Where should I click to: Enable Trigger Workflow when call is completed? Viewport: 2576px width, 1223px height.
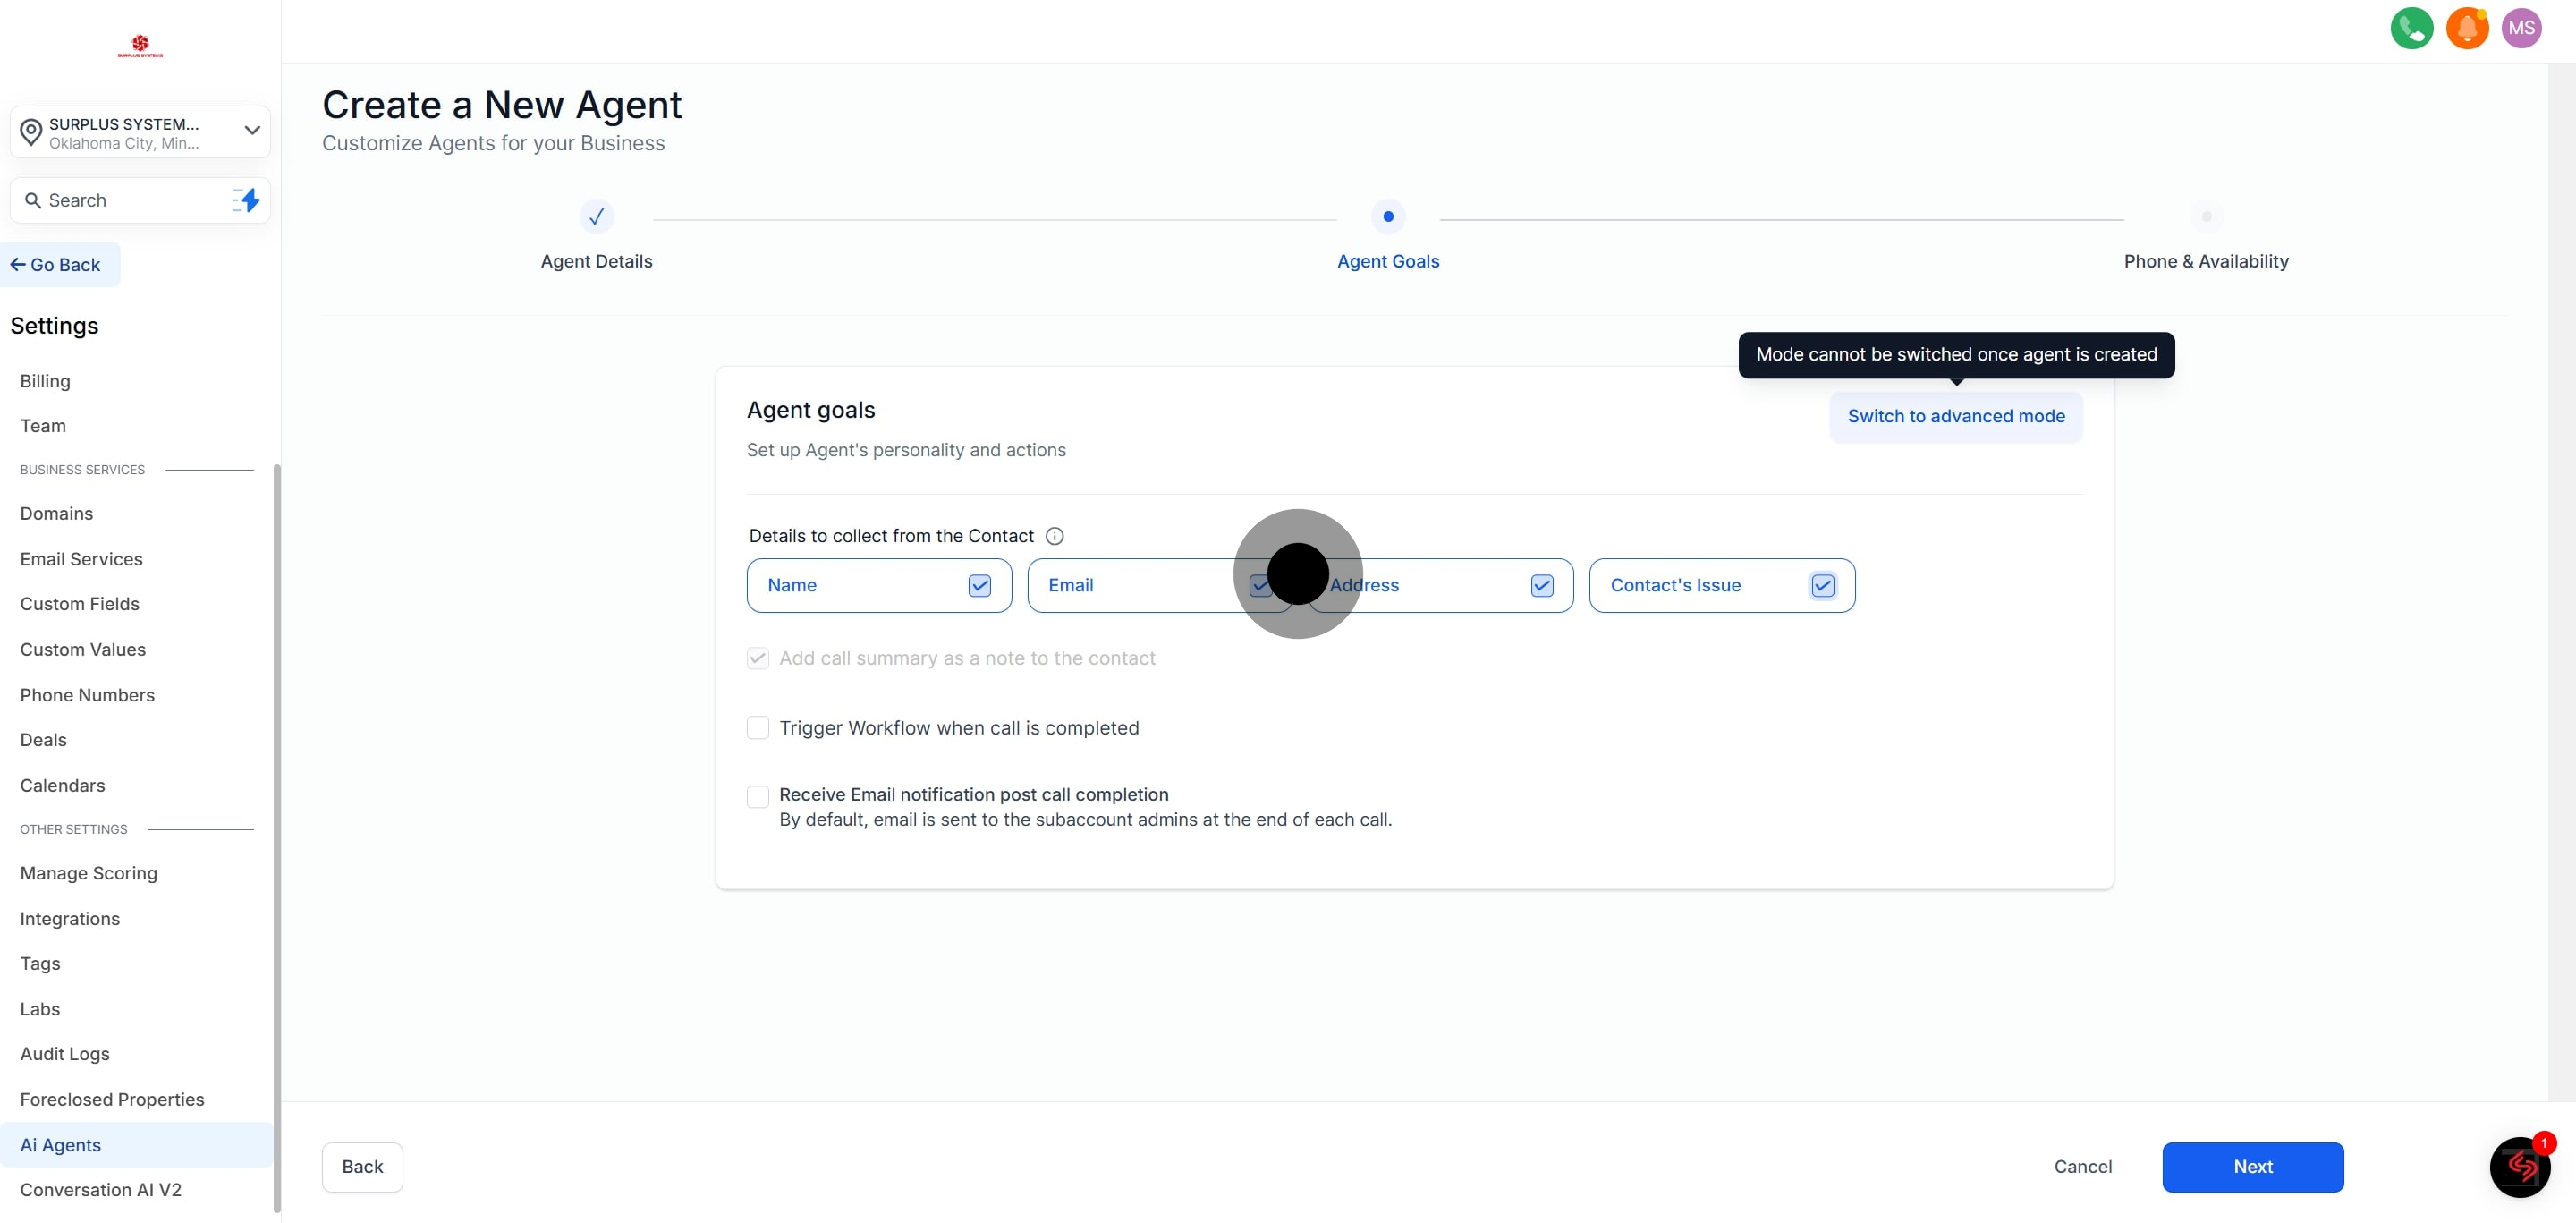click(x=758, y=728)
